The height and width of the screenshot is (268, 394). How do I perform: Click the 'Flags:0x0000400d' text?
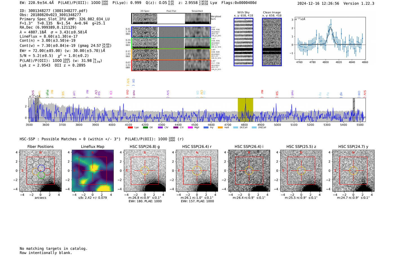point(239,3)
